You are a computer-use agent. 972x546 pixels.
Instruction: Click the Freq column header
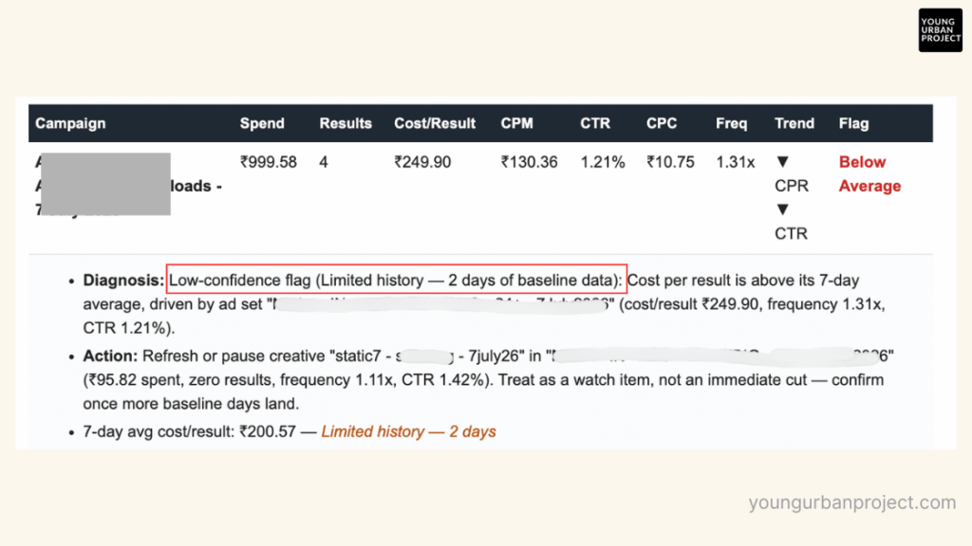pyautogui.click(x=732, y=123)
